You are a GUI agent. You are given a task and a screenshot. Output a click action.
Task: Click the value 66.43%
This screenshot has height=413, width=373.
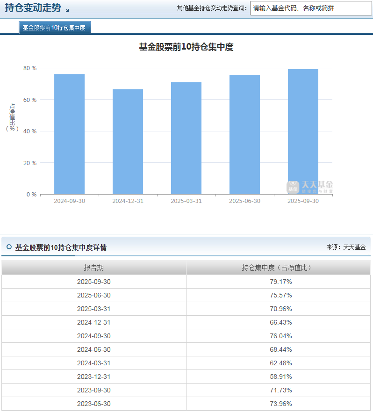(281, 322)
